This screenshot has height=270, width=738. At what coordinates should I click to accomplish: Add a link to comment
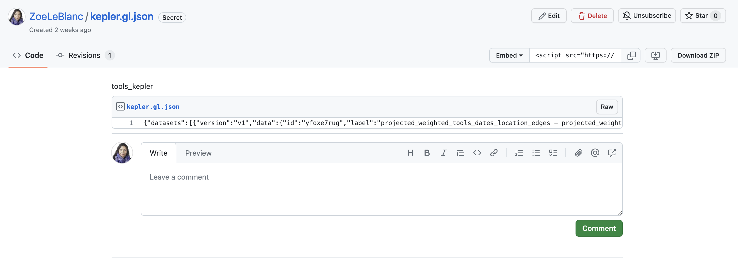(x=494, y=153)
